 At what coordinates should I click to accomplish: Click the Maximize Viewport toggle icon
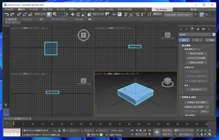click(x=210, y=134)
